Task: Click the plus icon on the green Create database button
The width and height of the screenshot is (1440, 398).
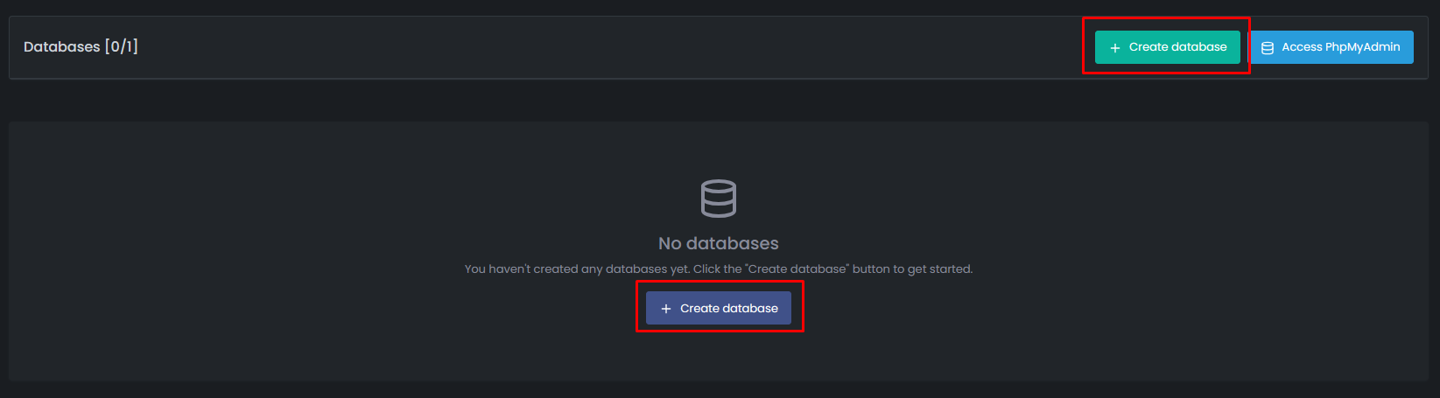Action: (1114, 48)
